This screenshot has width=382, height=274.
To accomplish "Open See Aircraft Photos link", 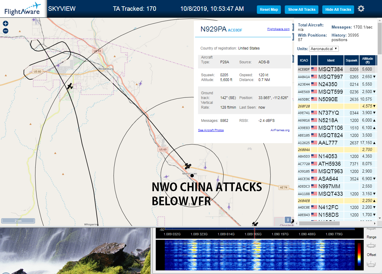I will click(211, 130).
